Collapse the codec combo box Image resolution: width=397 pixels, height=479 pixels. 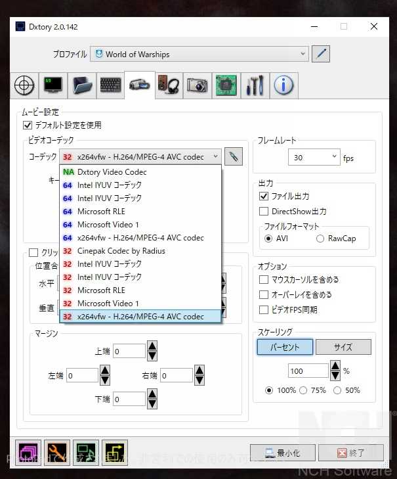click(x=140, y=157)
